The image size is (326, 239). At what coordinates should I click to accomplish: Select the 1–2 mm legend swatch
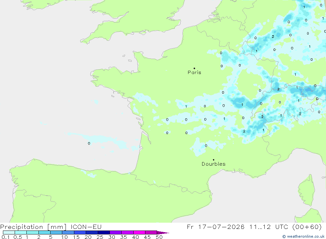click(x=33, y=232)
